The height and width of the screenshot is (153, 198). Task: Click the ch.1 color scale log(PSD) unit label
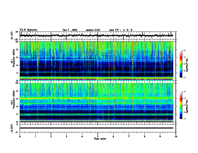(x=187, y=65)
